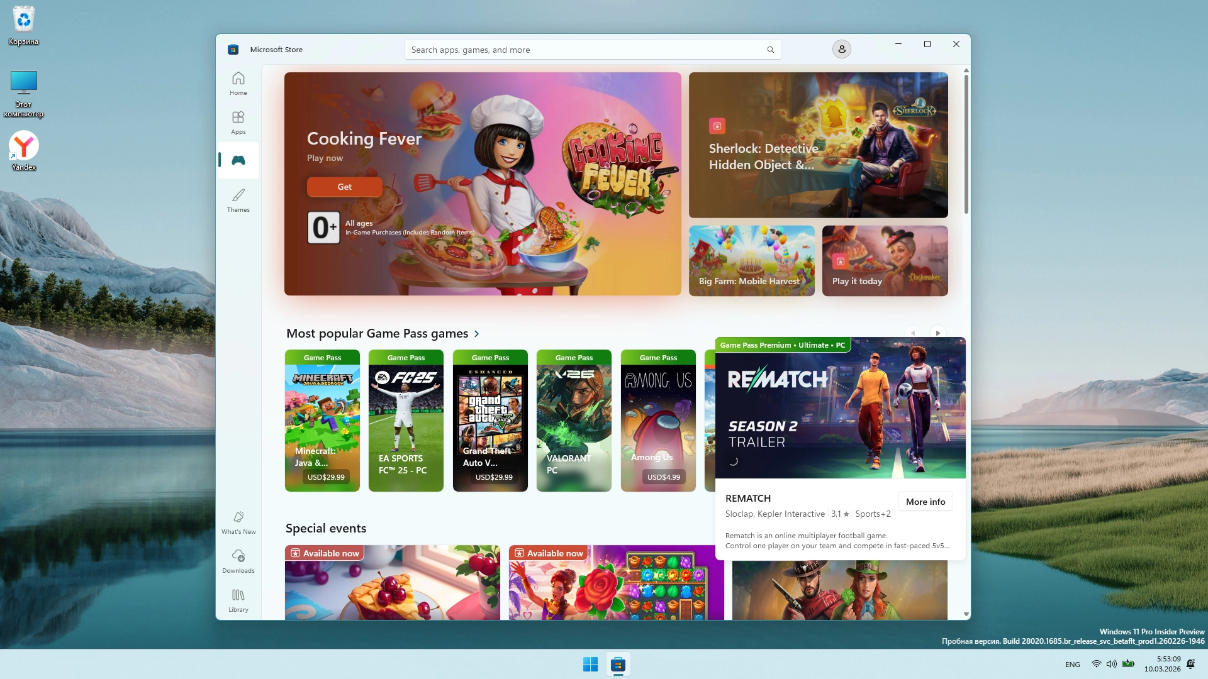
Task: Open the Among Us game tile
Action: coord(658,421)
